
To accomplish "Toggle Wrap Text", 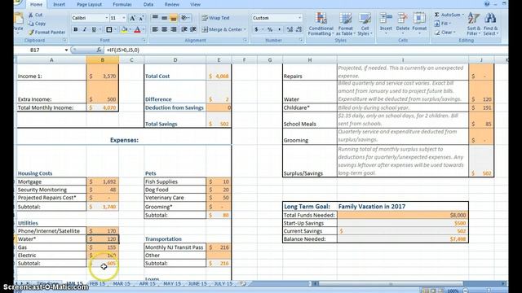I will point(216,18).
